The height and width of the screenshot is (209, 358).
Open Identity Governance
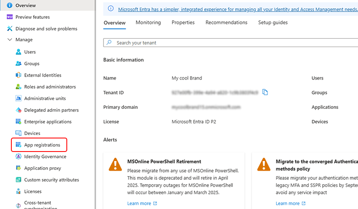(x=45, y=156)
